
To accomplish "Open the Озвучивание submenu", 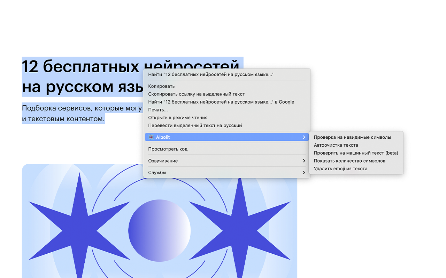I will [x=226, y=161].
